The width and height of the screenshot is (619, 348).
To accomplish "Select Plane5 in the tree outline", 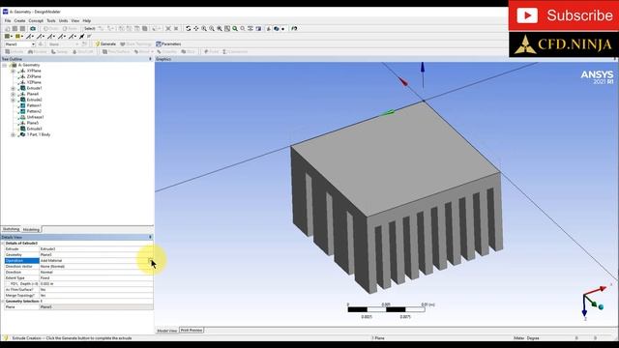I will pyautogui.click(x=32, y=123).
